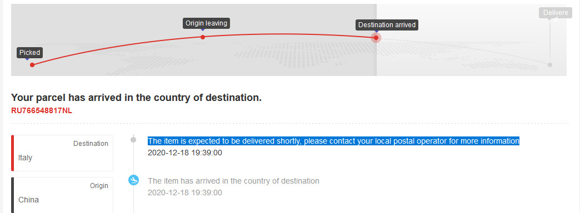Open the Origin China card
This screenshot has width=580, height=213.
point(62,195)
